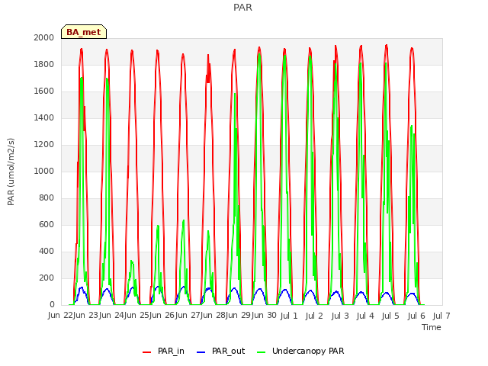The image size is (488, 366).
Task: Click the 800 y-axis tick label
Action: [47, 198]
